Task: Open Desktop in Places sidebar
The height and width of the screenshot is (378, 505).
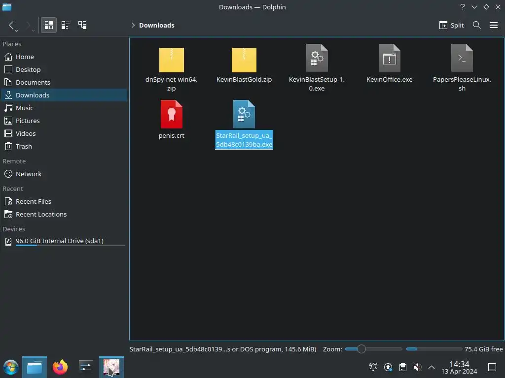Action: click(64, 69)
